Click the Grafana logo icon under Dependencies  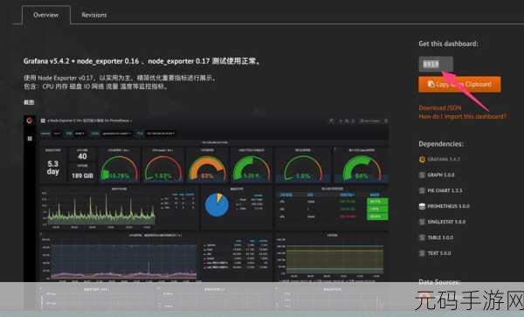422,159
